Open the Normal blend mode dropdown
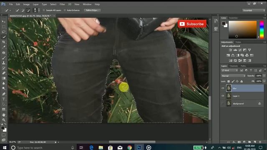The image size is (267, 150). click(x=233, y=76)
